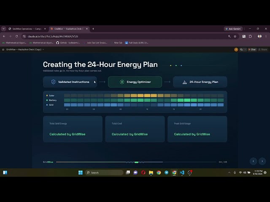Open Chrome's three-dot menu

(x=266, y=37)
